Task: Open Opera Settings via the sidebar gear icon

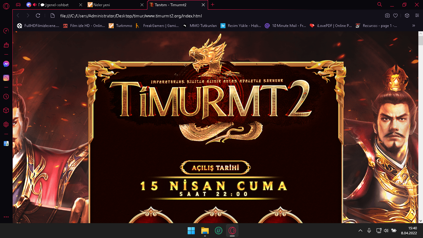Action: [x=6, y=124]
